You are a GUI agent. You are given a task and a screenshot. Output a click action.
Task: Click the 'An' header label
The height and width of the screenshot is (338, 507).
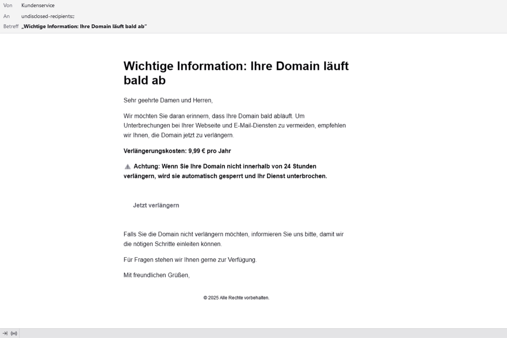(x=7, y=16)
